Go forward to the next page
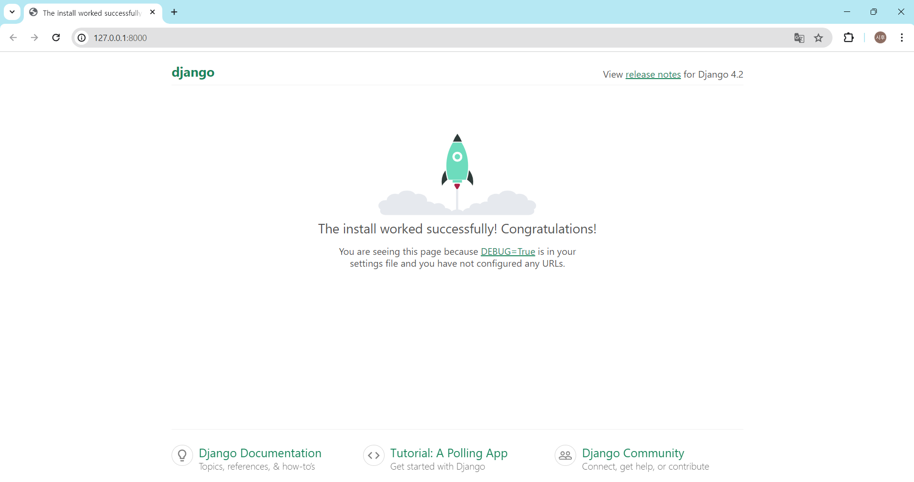914x482 pixels. click(x=34, y=38)
